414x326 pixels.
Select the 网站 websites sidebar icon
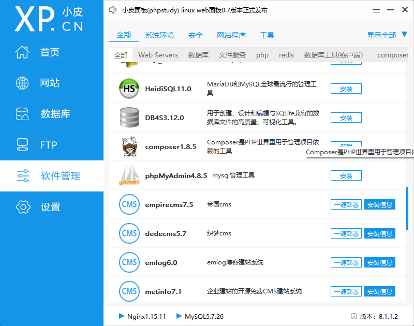click(23, 83)
